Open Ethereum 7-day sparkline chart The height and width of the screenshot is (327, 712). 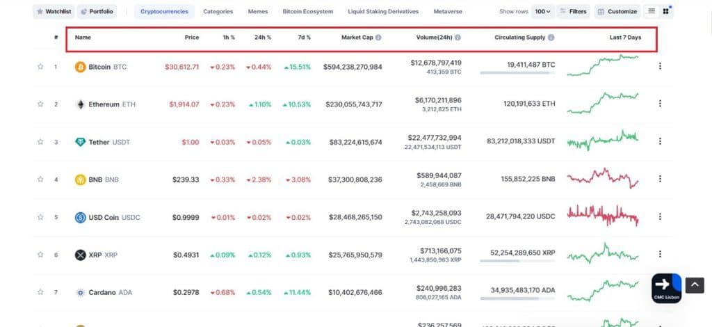(x=603, y=103)
